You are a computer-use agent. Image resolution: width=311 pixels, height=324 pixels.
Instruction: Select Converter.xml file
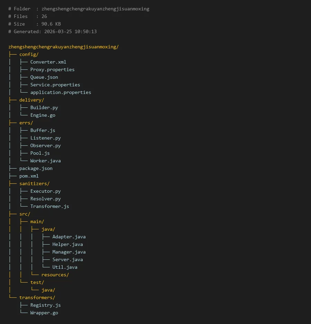tap(48, 62)
